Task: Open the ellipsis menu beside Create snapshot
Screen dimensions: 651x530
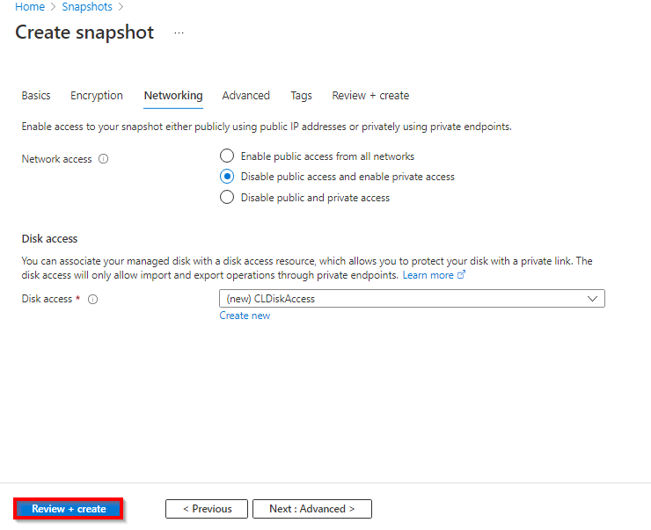Action: pyautogui.click(x=179, y=33)
